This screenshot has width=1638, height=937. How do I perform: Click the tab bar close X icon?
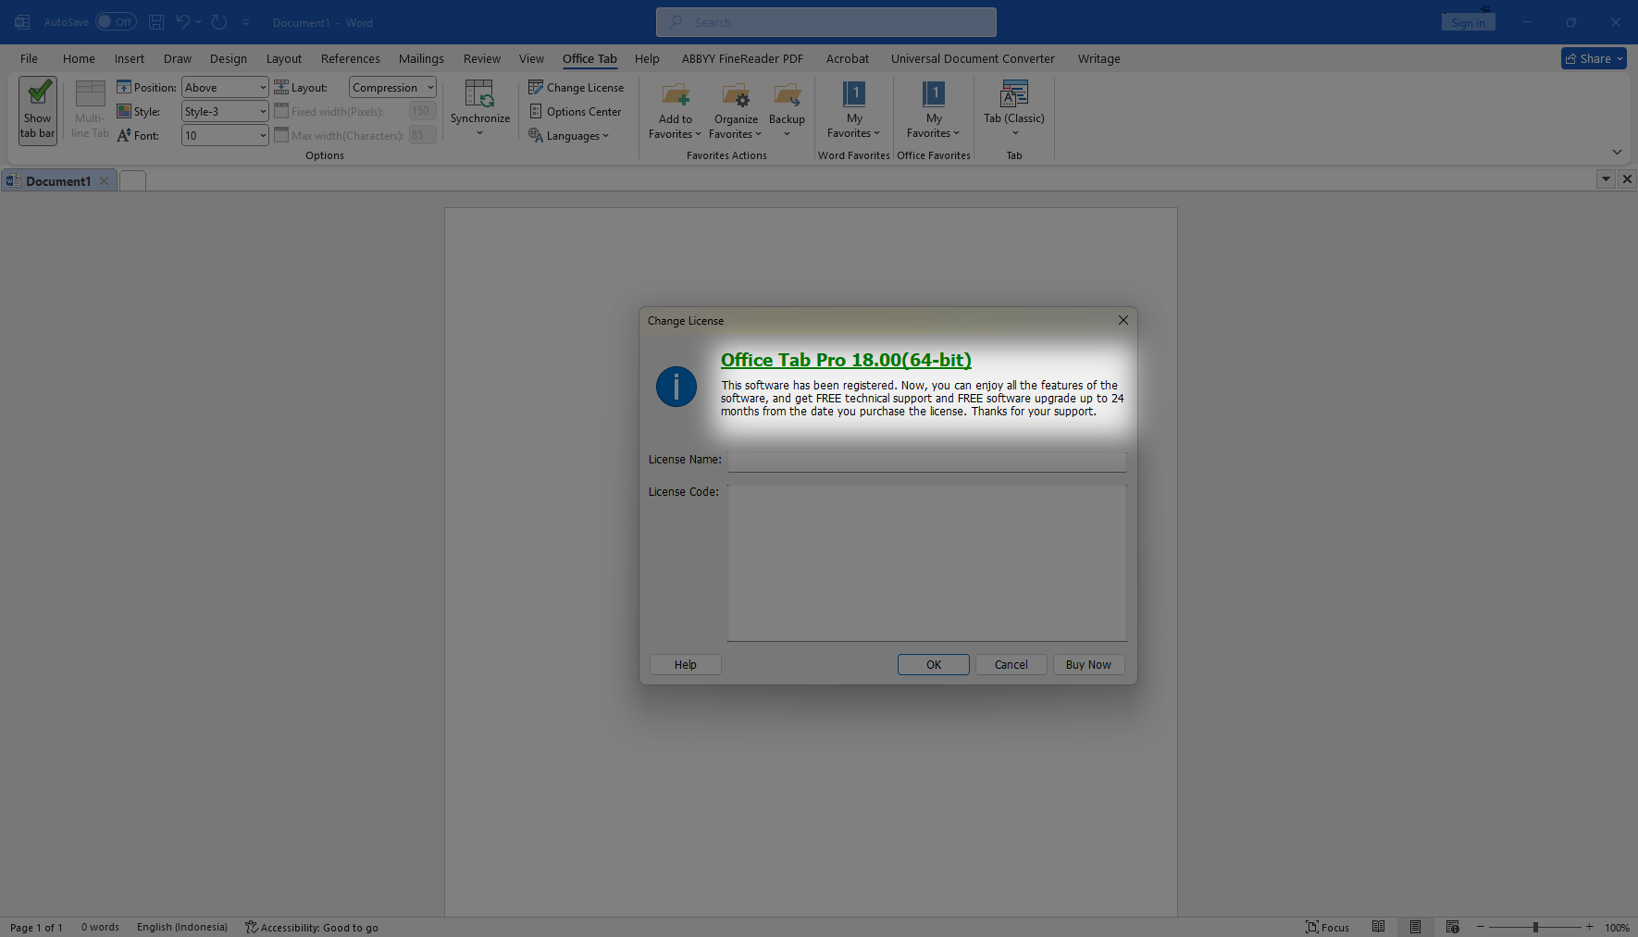pyautogui.click(x=1627, y=179)
